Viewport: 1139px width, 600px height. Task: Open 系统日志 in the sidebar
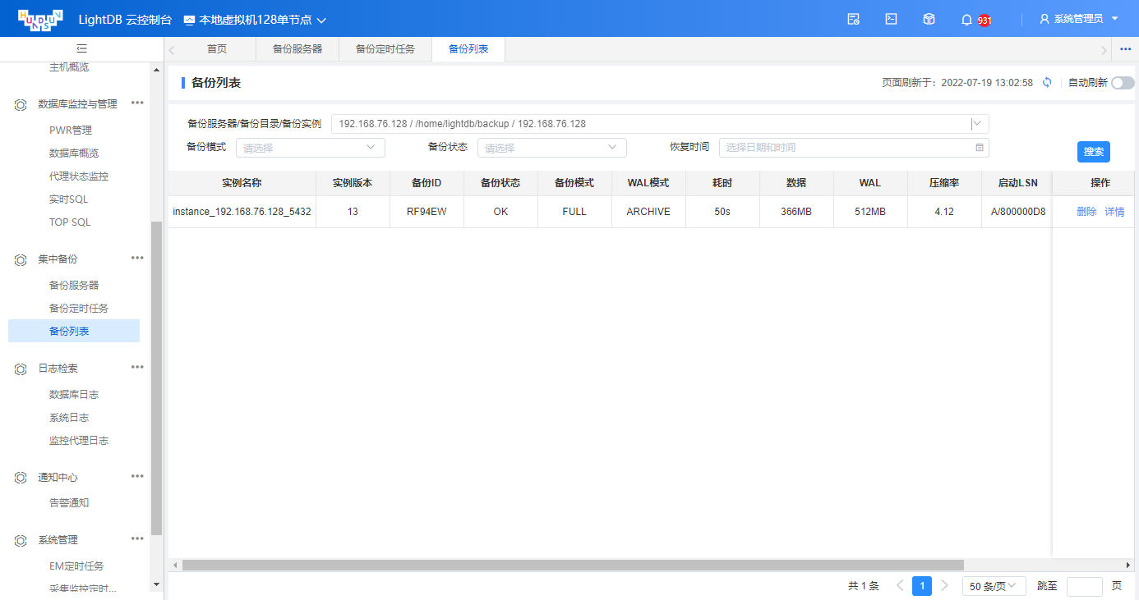pos(69,418)
